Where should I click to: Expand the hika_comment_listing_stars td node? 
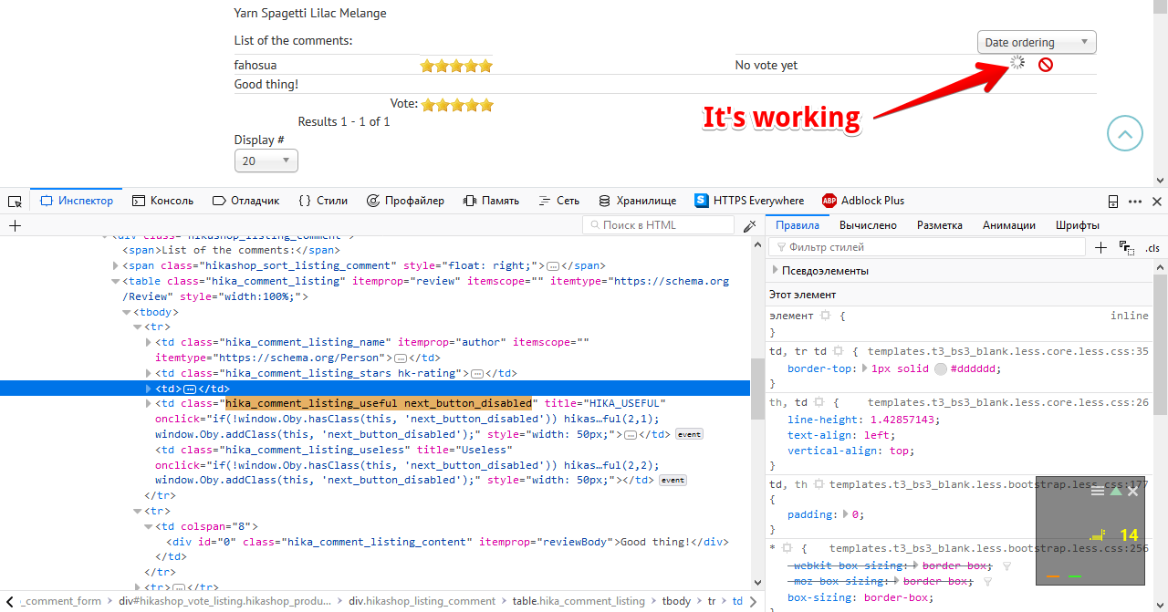[x=149, y=373]
